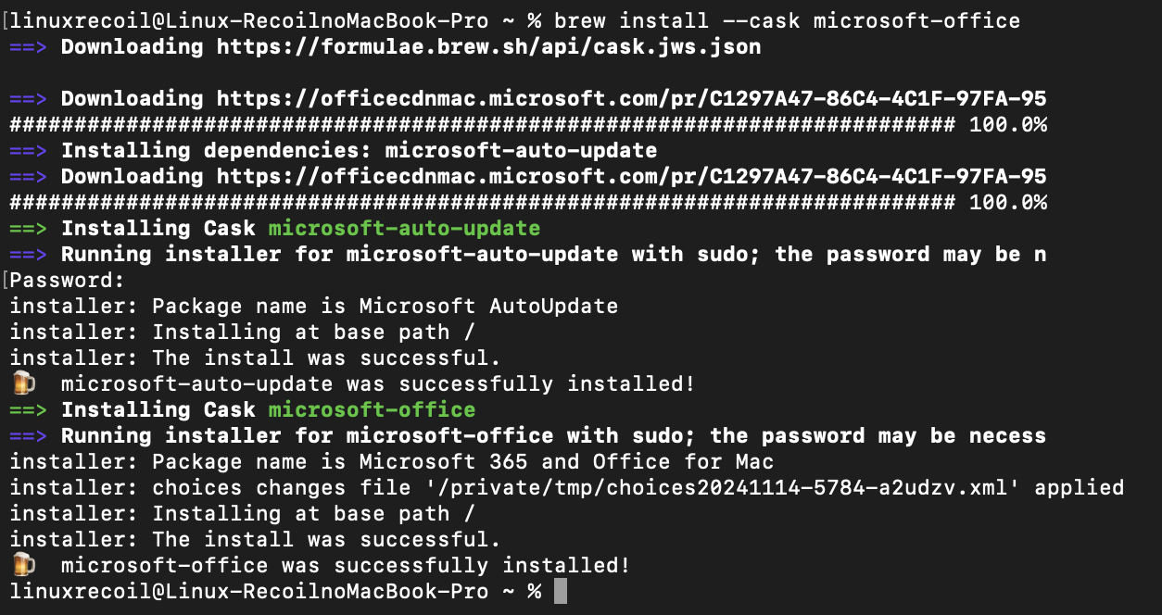Image resolution: width=1162 pixels, height=615 pixels.
Task: Click the first officecdnmac.microsoft.com download URL
Action: (632, 98)
